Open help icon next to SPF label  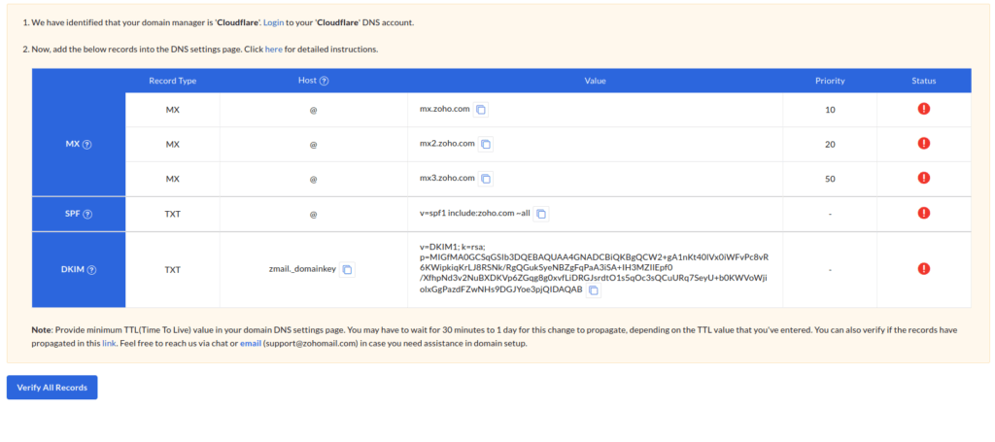tap(87, 214)
